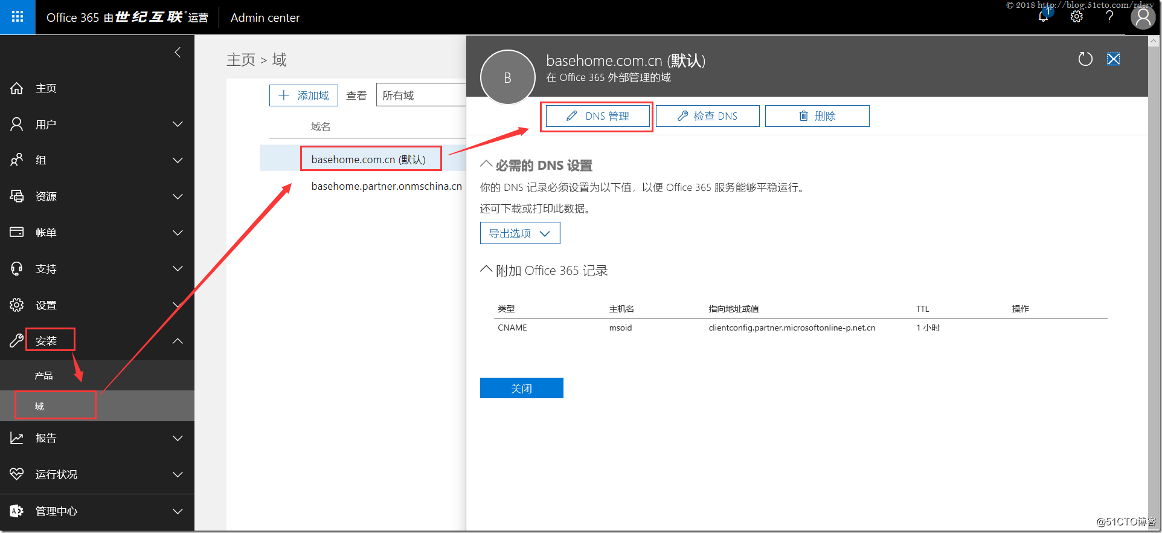Click the user icon beside 用户
The width and height of the screenshot is (1162, 533).
tap(17, 124)
